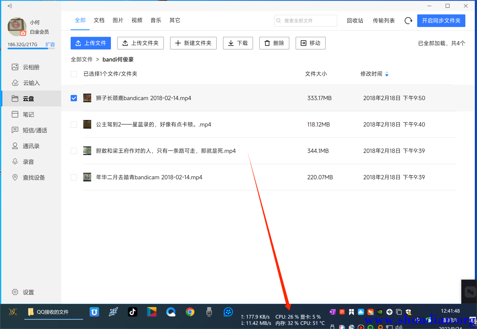Click the OneNote tray icon
Viewport: 477px width, 329px height.
(x=332, y=312)
